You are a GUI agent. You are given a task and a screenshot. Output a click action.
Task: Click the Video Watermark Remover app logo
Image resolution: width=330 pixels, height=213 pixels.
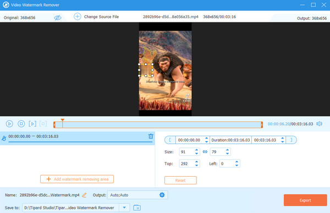pos(6,4)
